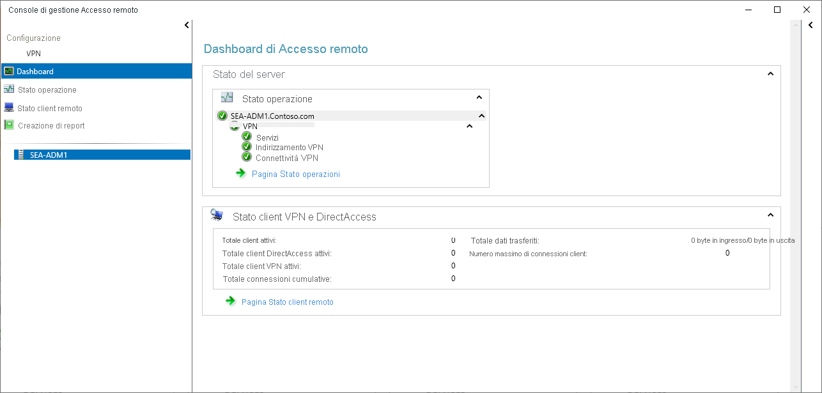Image resolution: width=822 pixels, height=393 pixels.
Task: Collapse the Stato client VPN e DirectAccess panel
Action: (770, 215)
